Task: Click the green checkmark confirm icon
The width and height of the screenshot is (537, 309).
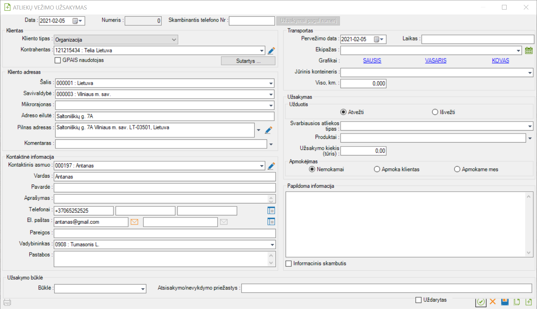Action: coord(481,302)
